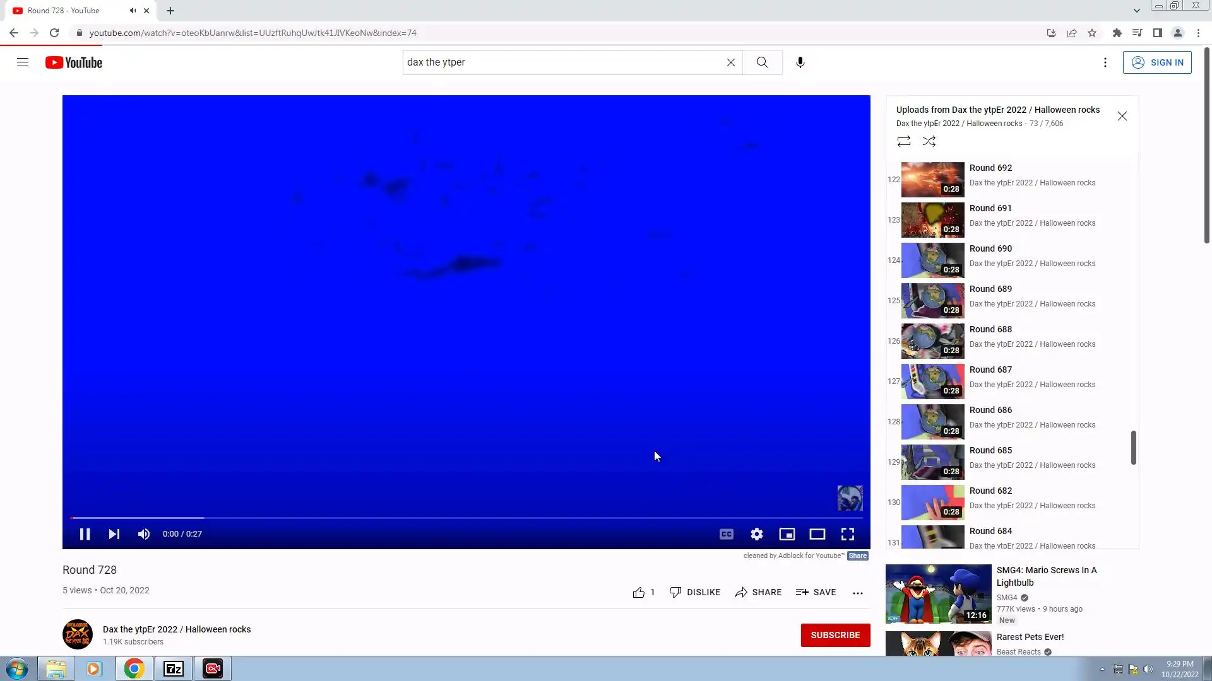Start voice search with microphone

point(800,62)
